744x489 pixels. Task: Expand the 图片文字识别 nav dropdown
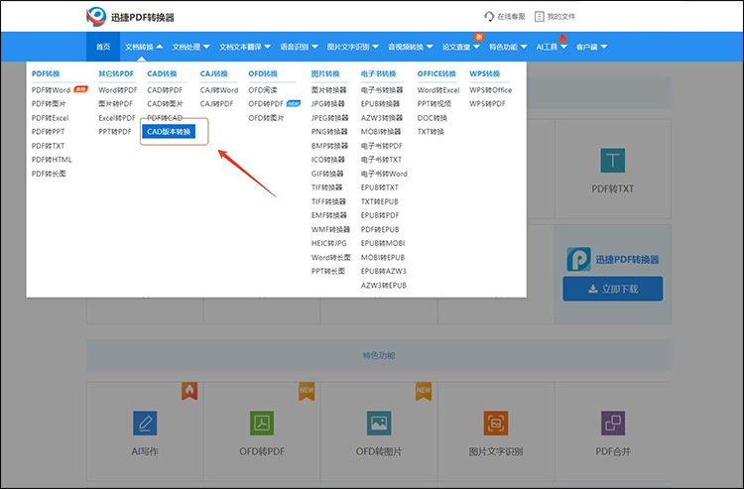tap(352, 47)
